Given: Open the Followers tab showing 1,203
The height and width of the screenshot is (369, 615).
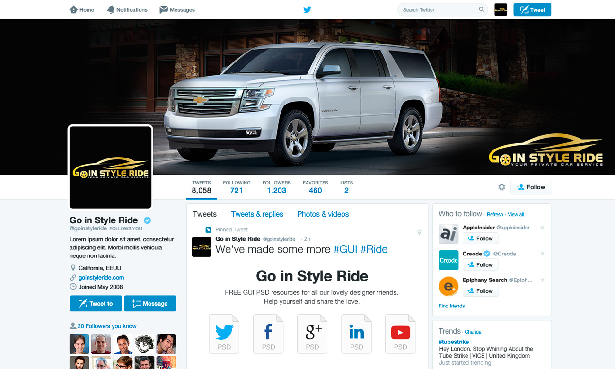Looking at the screenshot, I should 276,186.
